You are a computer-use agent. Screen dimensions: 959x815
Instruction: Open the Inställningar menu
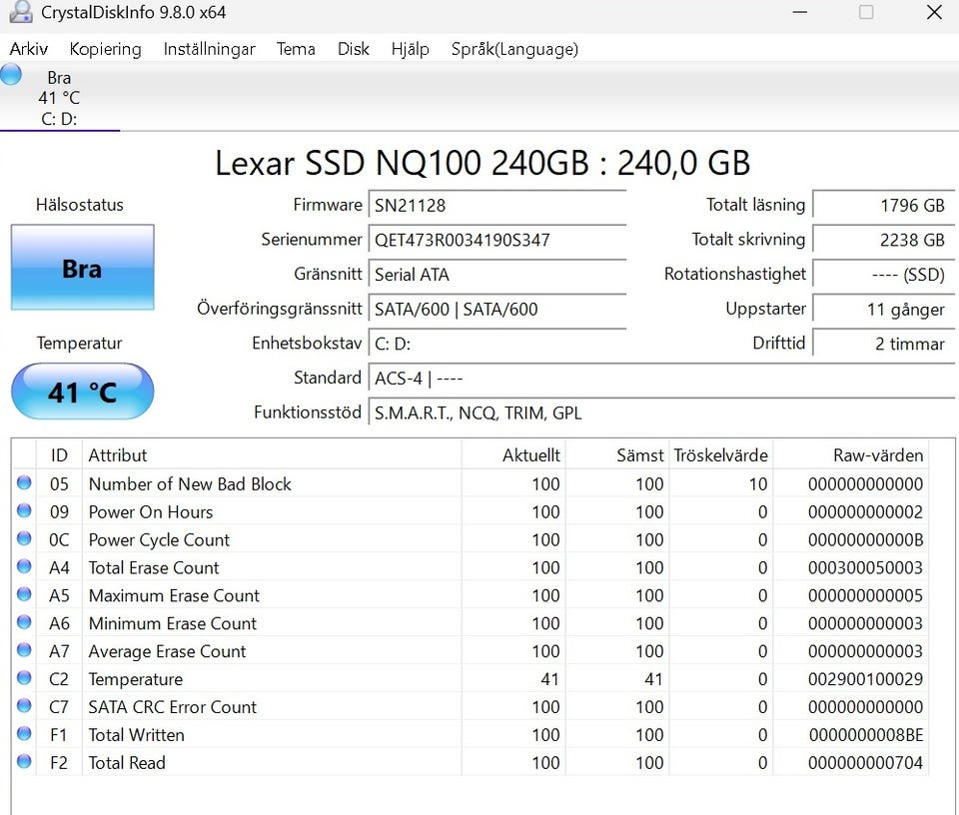point(209,49)
